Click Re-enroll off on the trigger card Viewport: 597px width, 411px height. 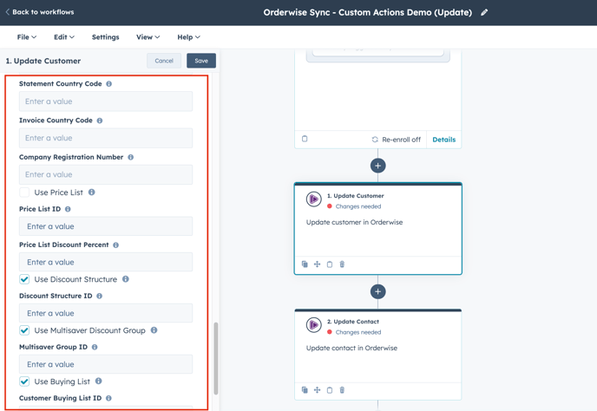[x=397, y=140]
